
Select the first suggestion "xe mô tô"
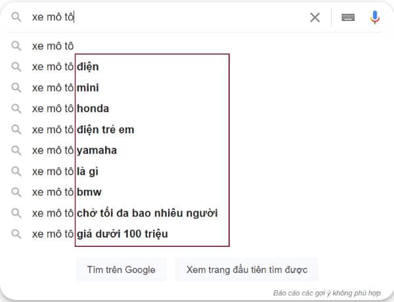point(53,46)
